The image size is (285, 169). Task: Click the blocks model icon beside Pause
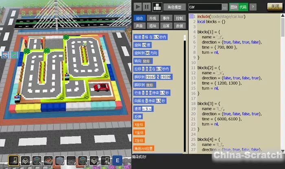[x=157, y=7]
